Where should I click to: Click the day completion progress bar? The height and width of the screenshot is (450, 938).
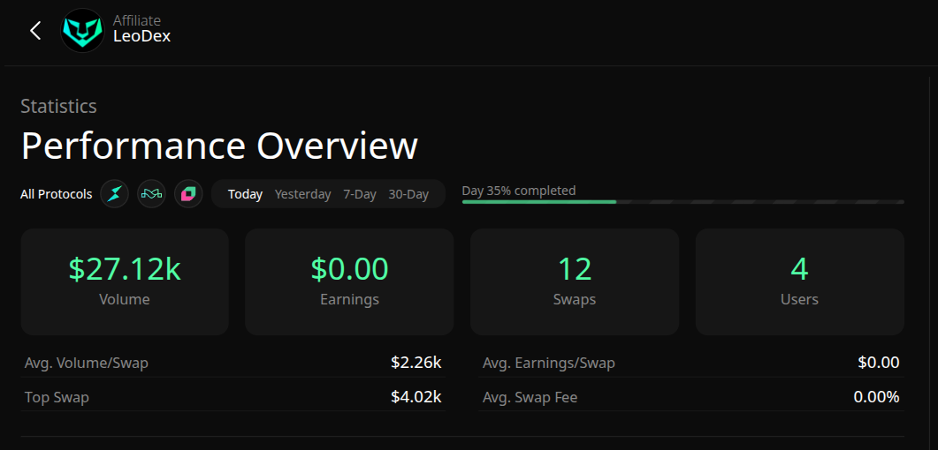683,202
